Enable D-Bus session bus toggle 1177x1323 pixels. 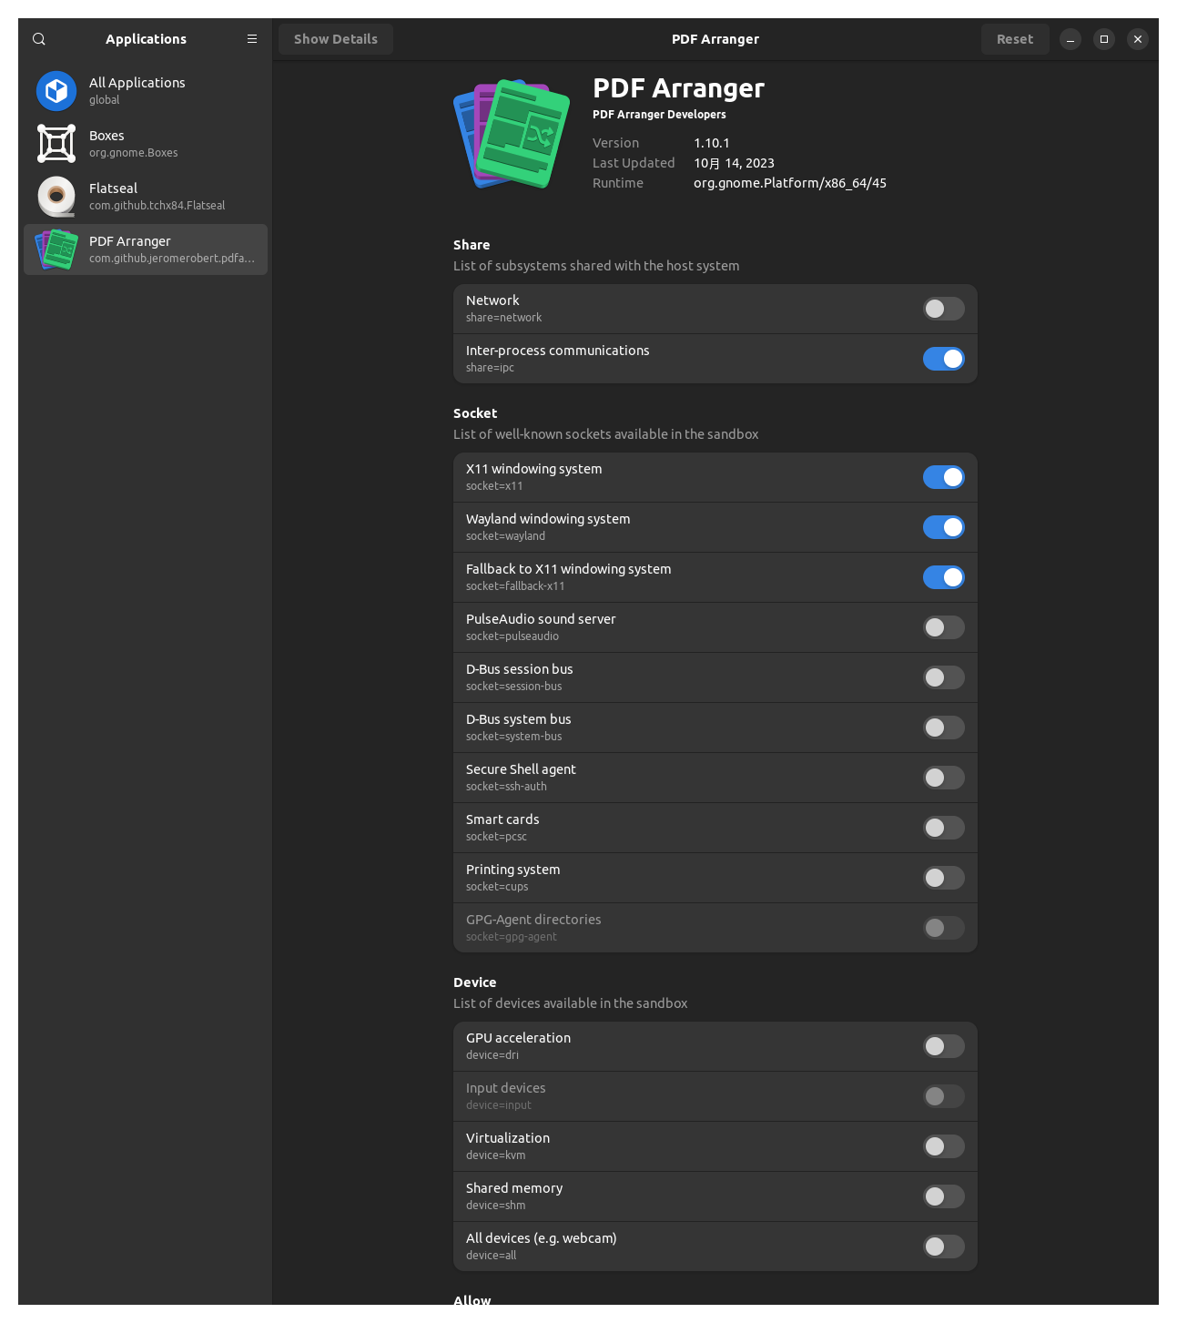click(x=944, y=677)
